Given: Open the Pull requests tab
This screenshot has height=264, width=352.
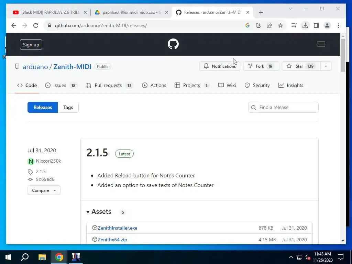Looking at the screenshot, I should (109, 85).
